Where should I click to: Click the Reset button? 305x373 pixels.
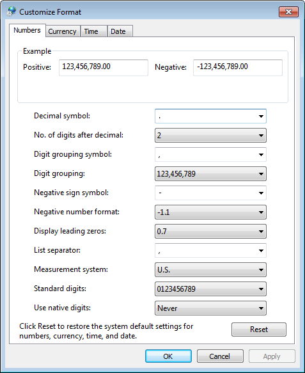259,329
